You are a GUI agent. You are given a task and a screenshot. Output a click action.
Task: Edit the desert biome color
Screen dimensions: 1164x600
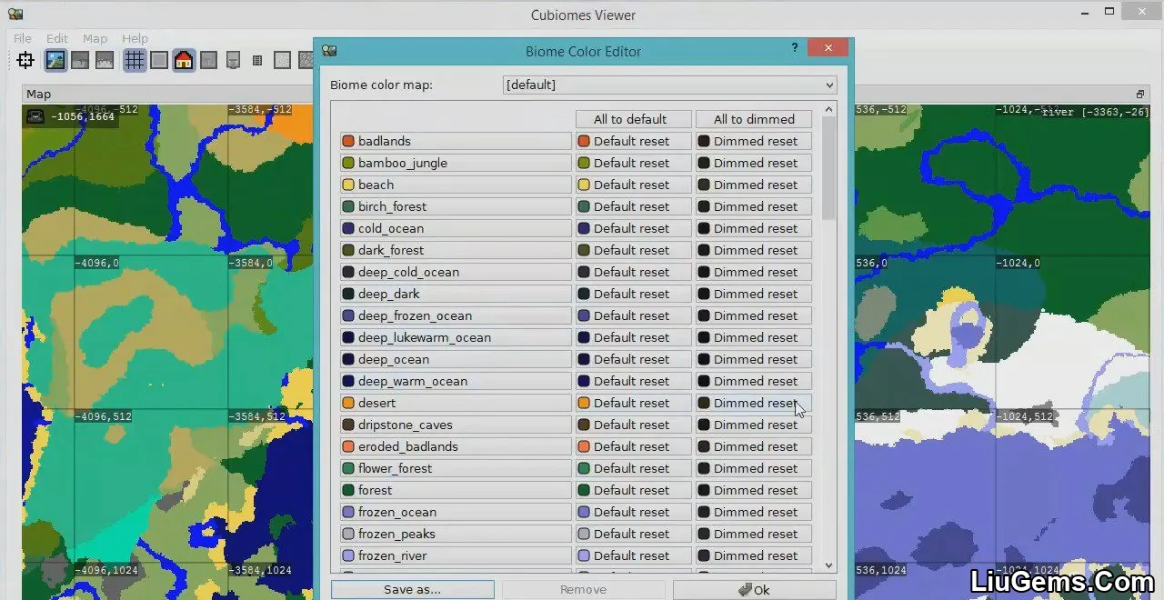[456, 403]
